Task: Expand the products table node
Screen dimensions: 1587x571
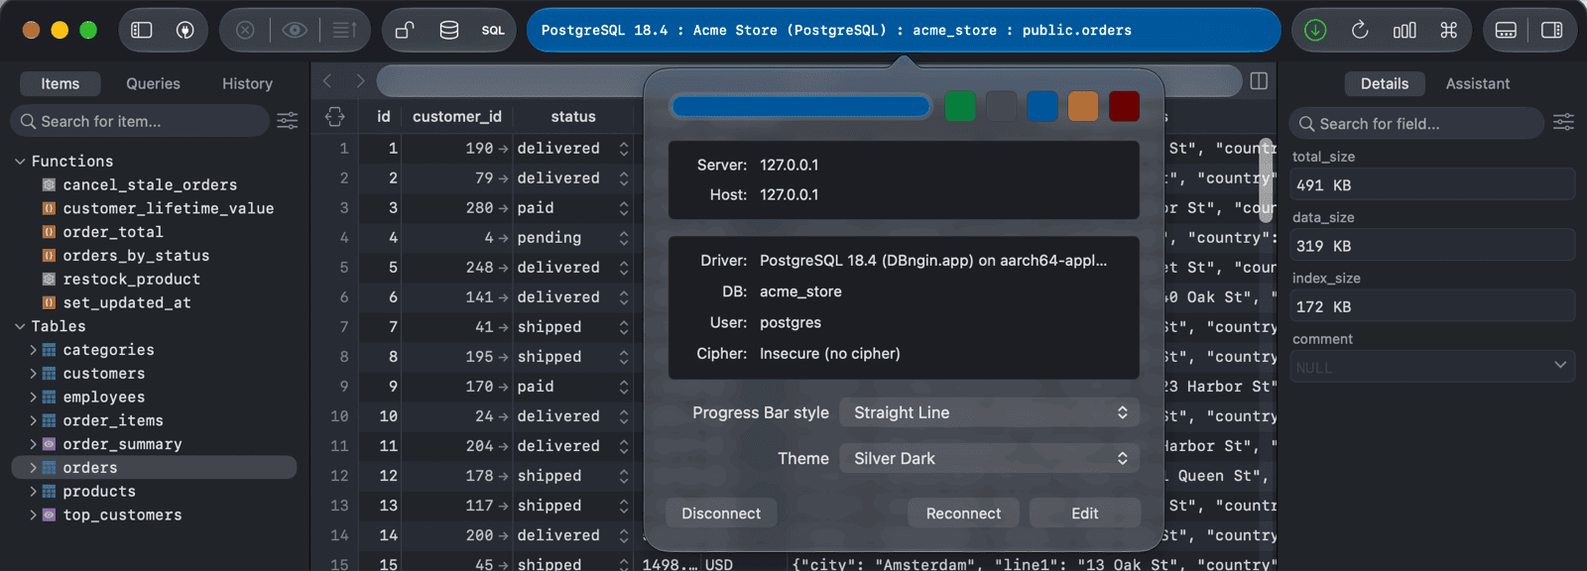Action: point(33,492)
